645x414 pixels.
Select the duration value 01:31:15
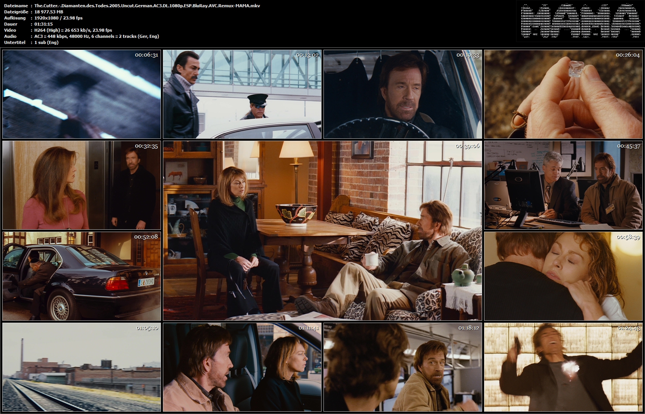(44, 24)
